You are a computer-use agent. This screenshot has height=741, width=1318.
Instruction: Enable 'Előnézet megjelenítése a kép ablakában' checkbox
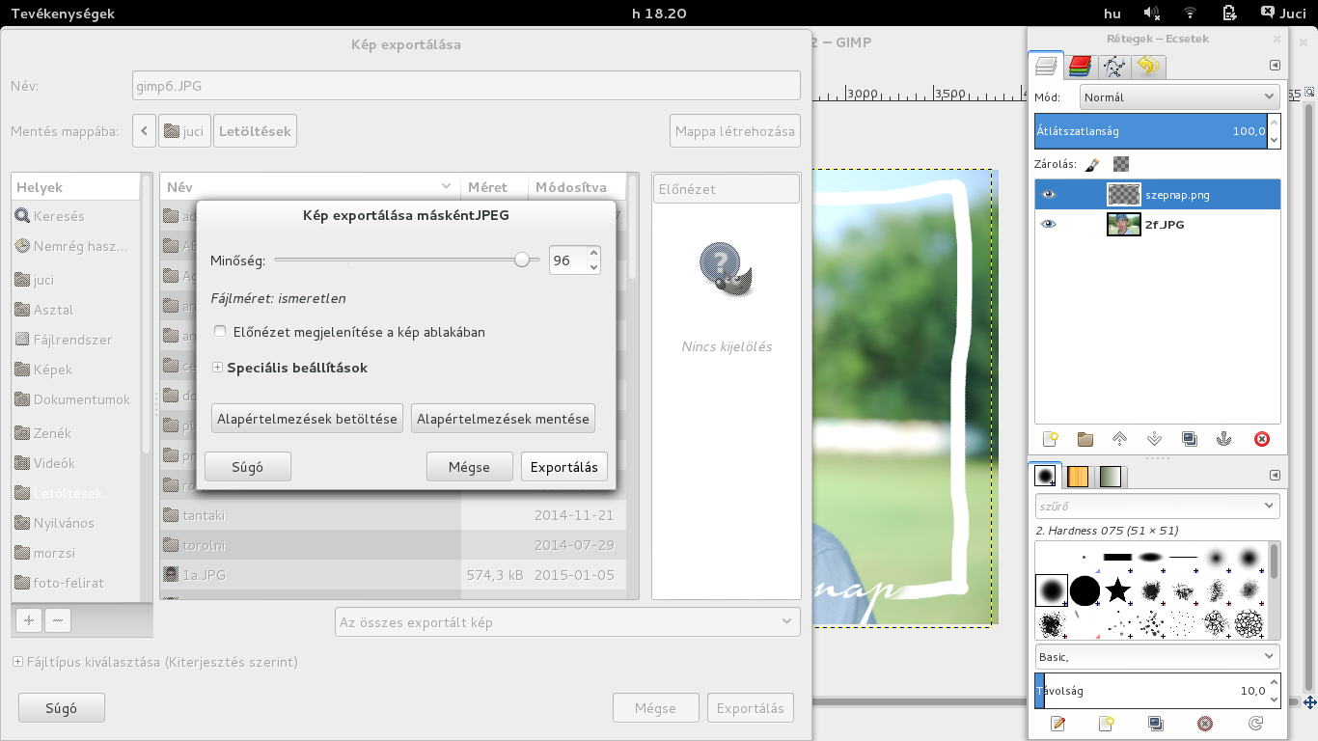click(220, 332)
